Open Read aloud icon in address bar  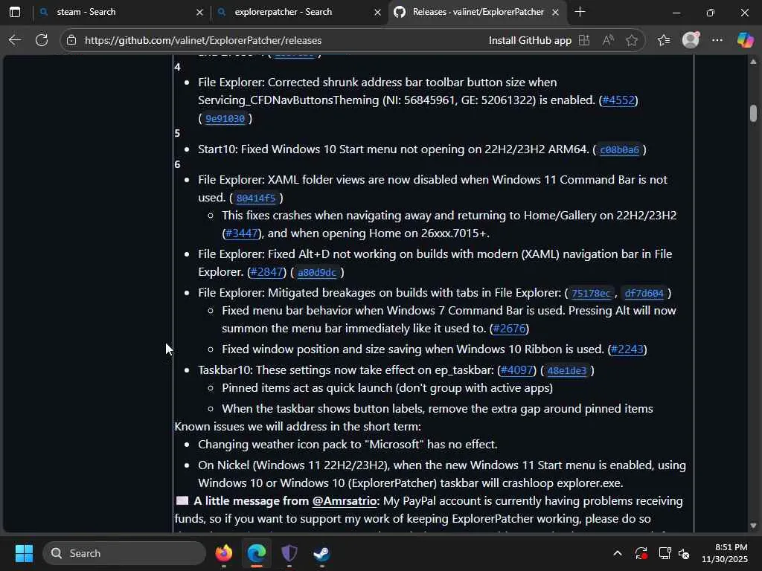click(608, 40)
